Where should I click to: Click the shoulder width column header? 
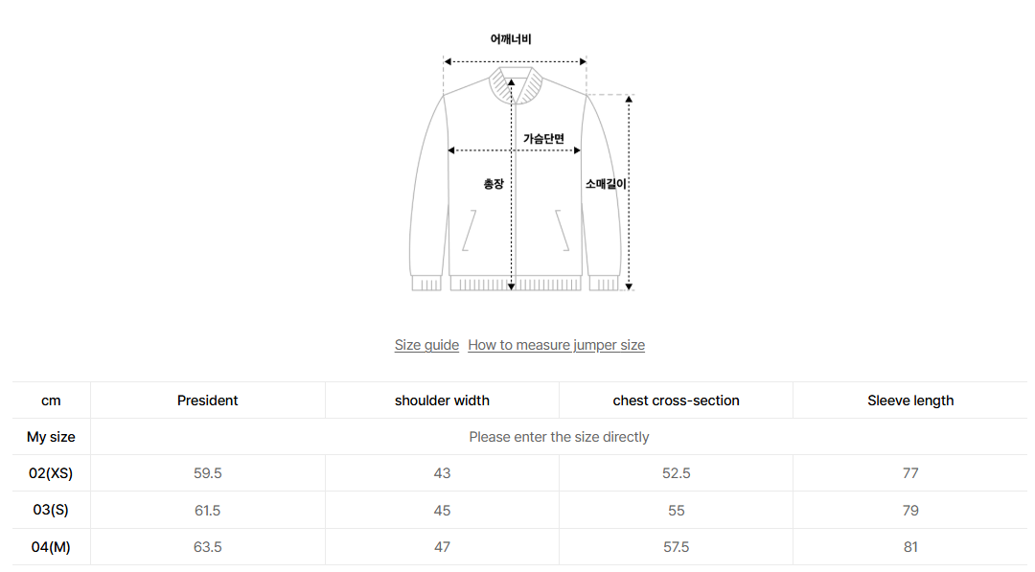[x=442, y=400]
